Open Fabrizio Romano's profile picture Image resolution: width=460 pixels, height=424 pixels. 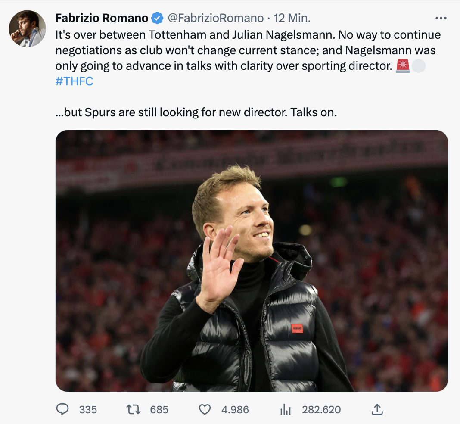[27, 28]
